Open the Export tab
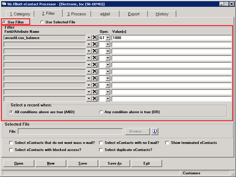This screenshot has height=177, width=236. tap(134, 14)
